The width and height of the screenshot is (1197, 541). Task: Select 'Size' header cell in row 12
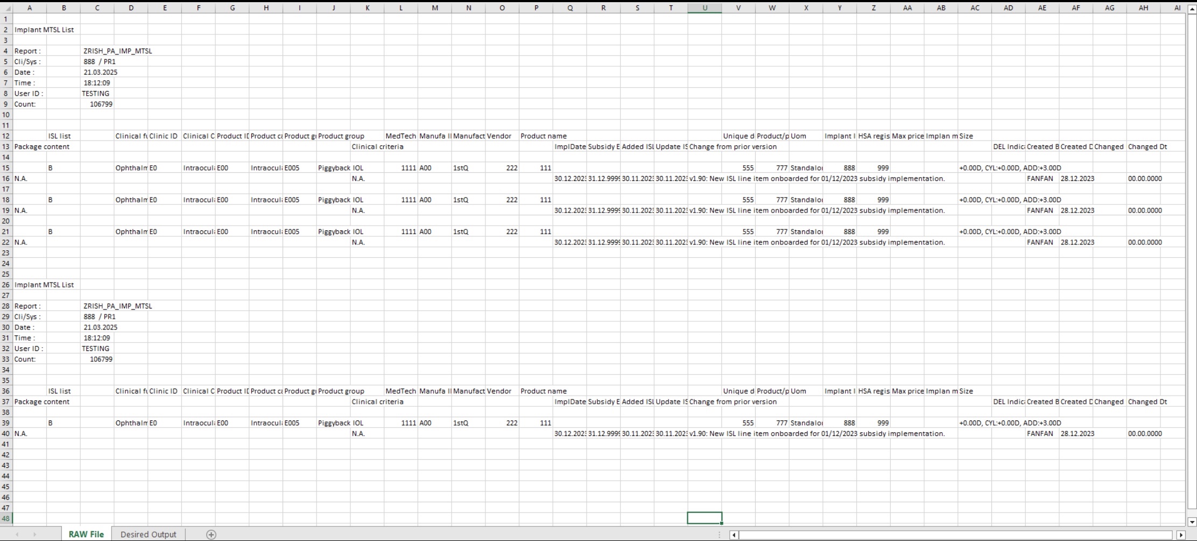coord(966,136)
